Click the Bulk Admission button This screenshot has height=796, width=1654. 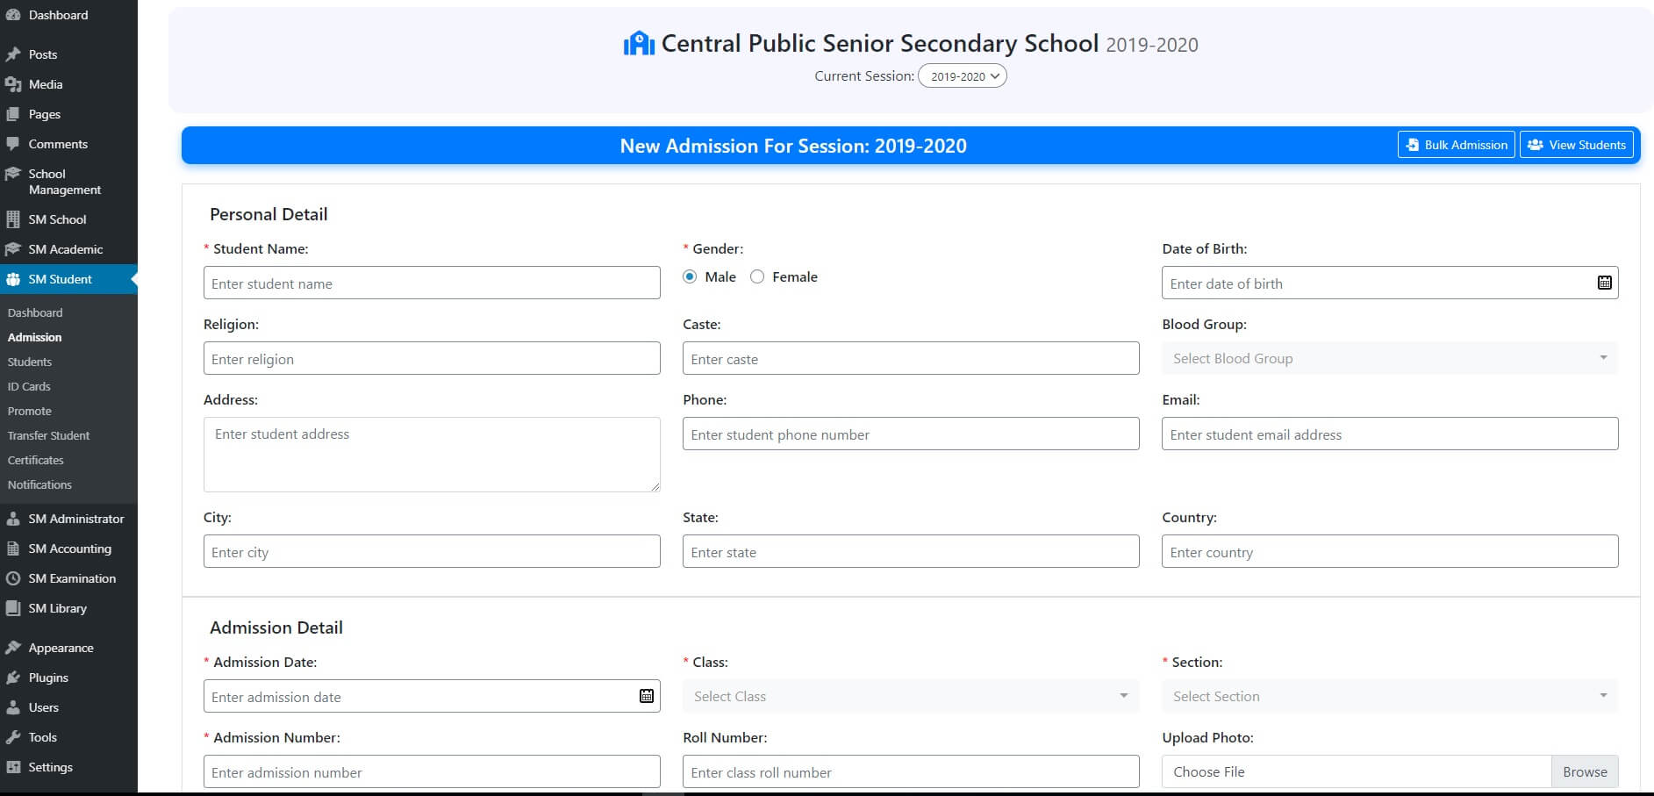(x=1456, y=145)
